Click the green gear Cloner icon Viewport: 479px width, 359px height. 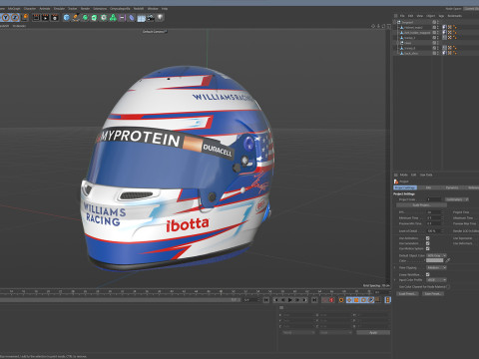pos(104,17)
